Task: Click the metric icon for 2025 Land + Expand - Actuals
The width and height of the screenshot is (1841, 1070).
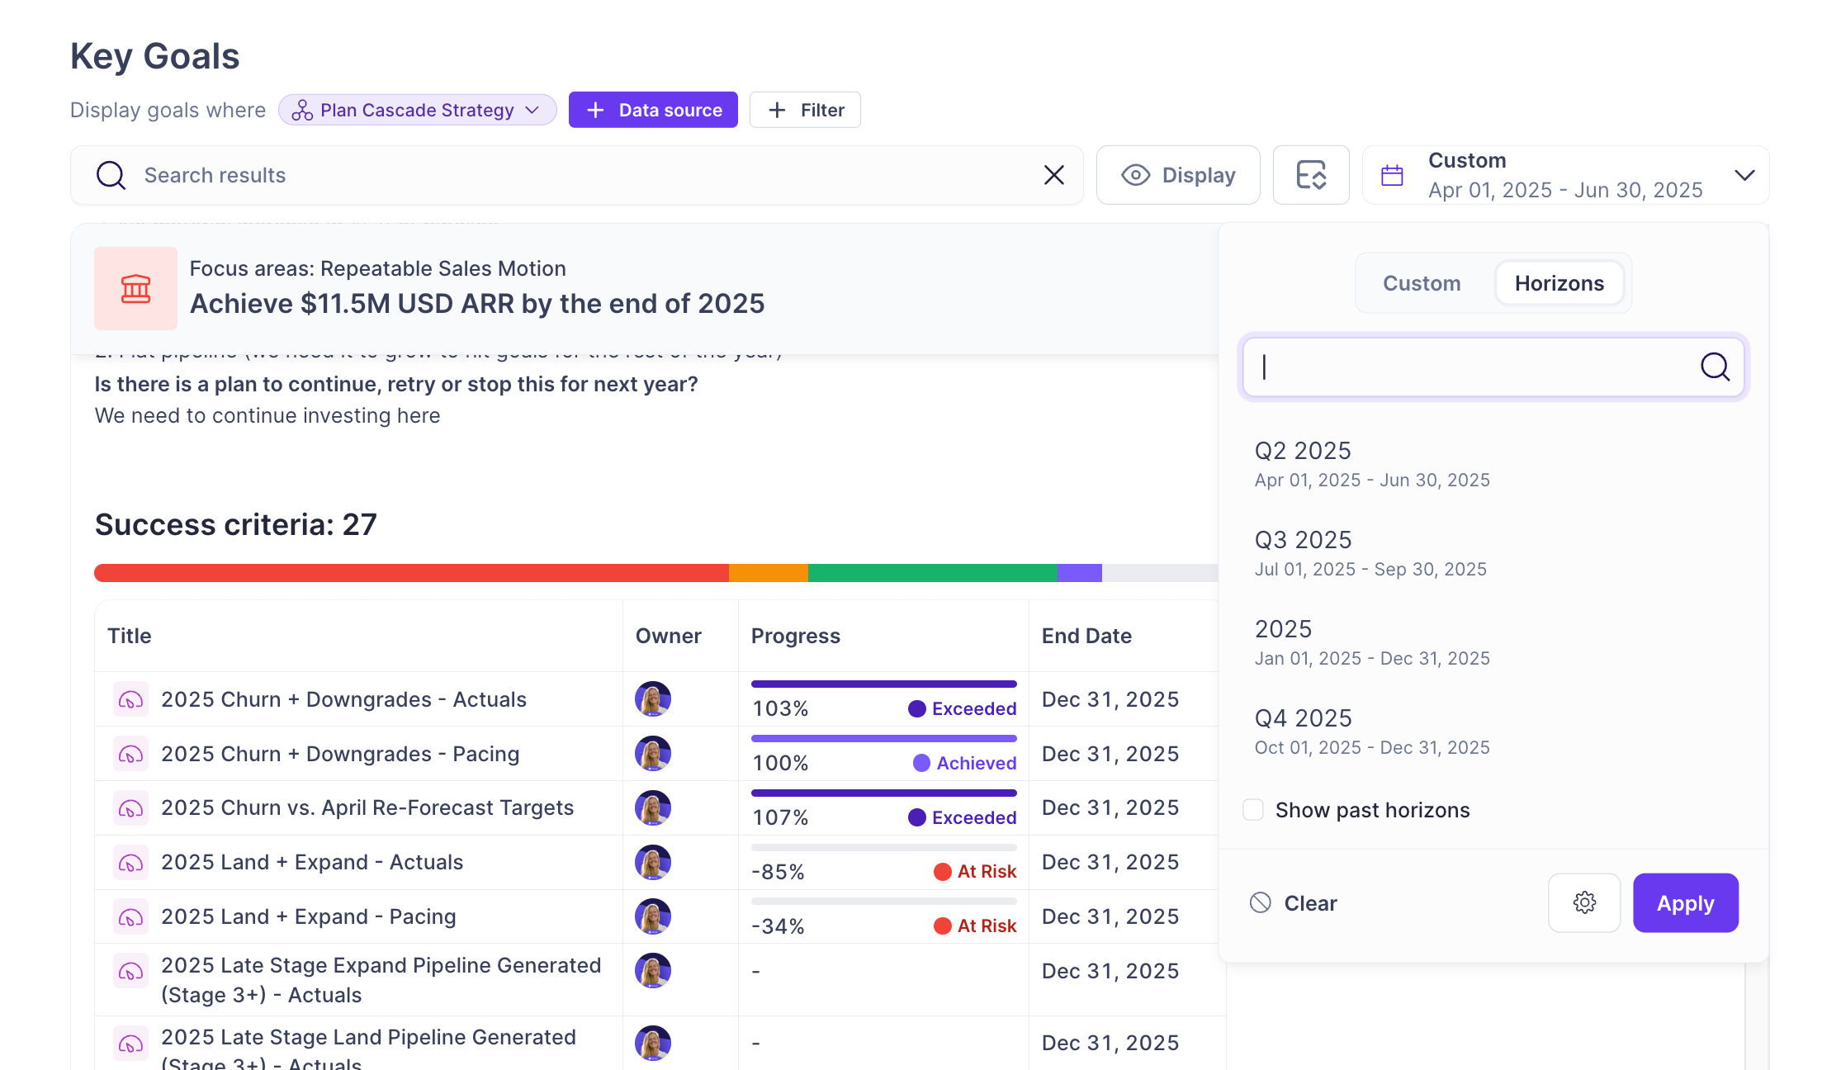Action: (x=130, y=863)
